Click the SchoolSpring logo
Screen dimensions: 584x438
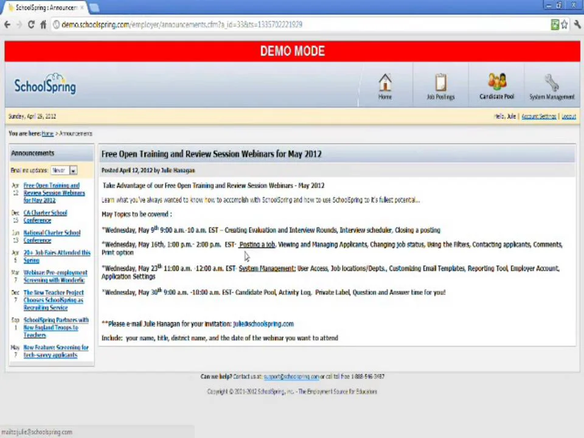[x=45, y=84]
